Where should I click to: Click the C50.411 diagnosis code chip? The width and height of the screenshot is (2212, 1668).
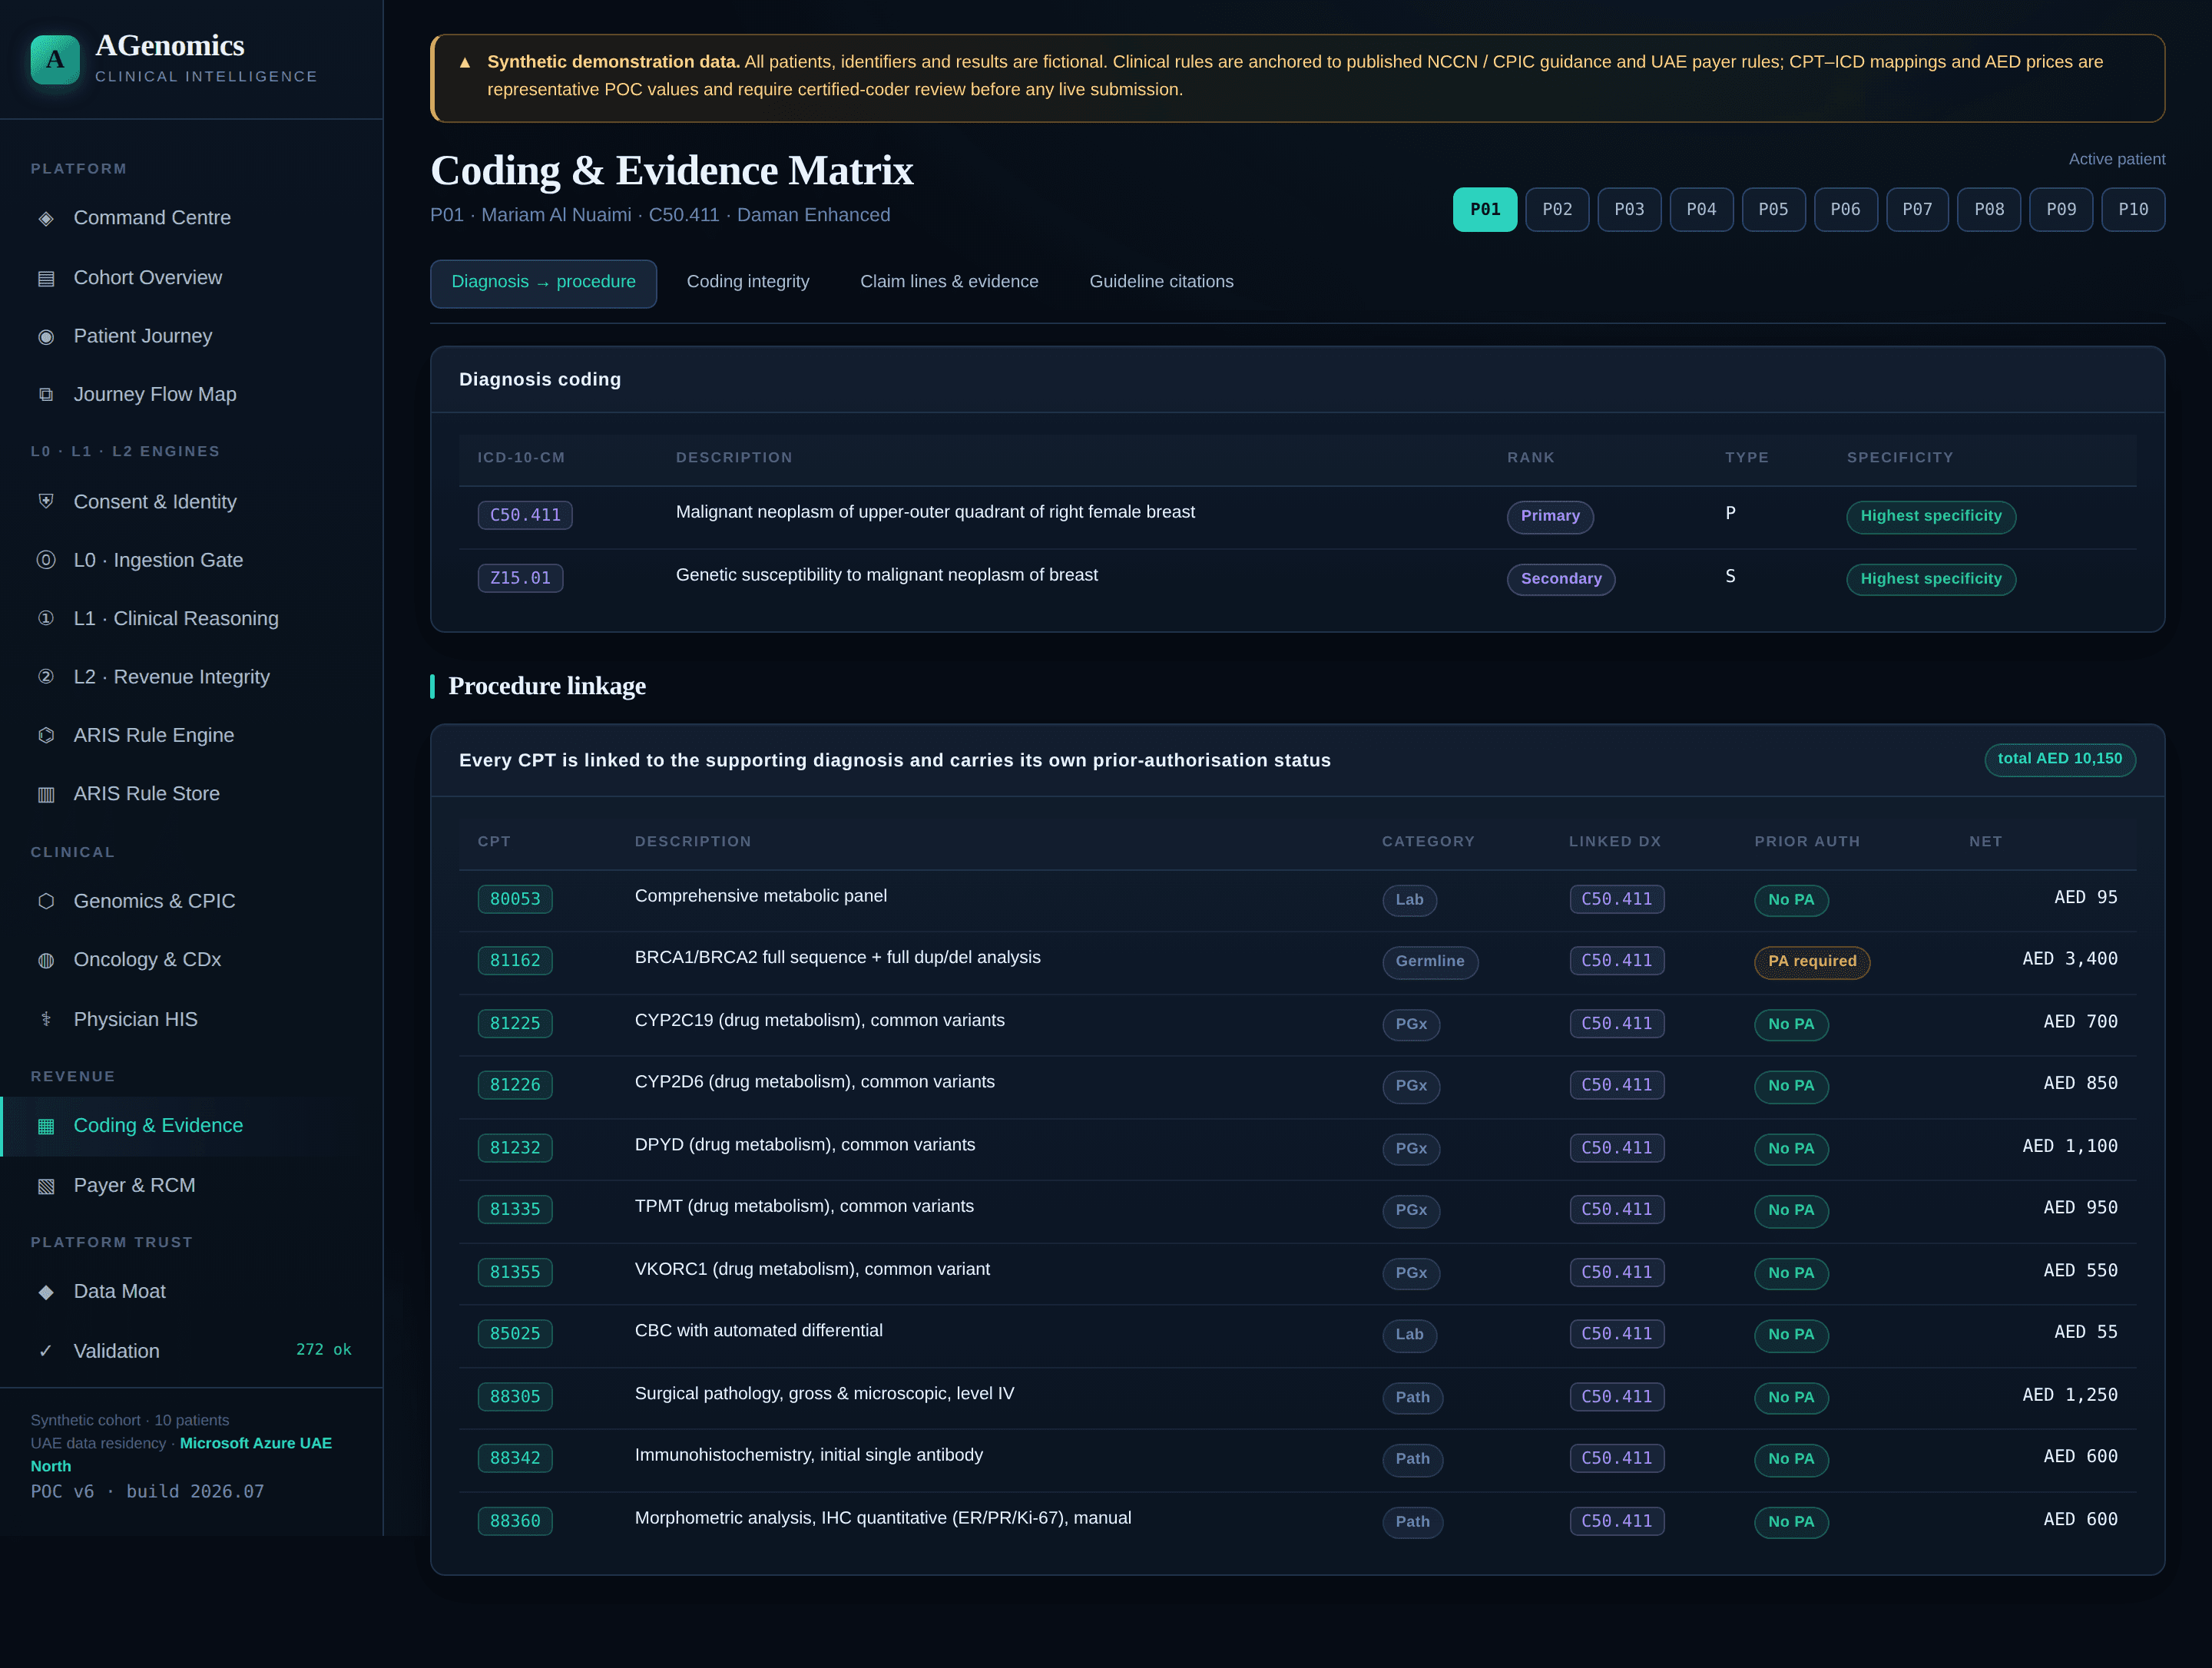[x=525, y=515]
